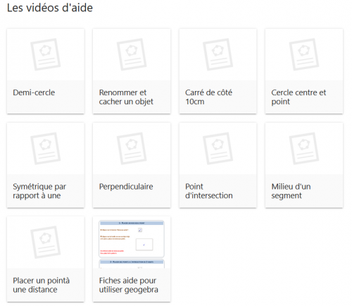The width and height of the screenshot is (352, 306).
Task: Click the 'Milieu d'un segment' title
Action: pyautogui.click(x=291, y=191)
